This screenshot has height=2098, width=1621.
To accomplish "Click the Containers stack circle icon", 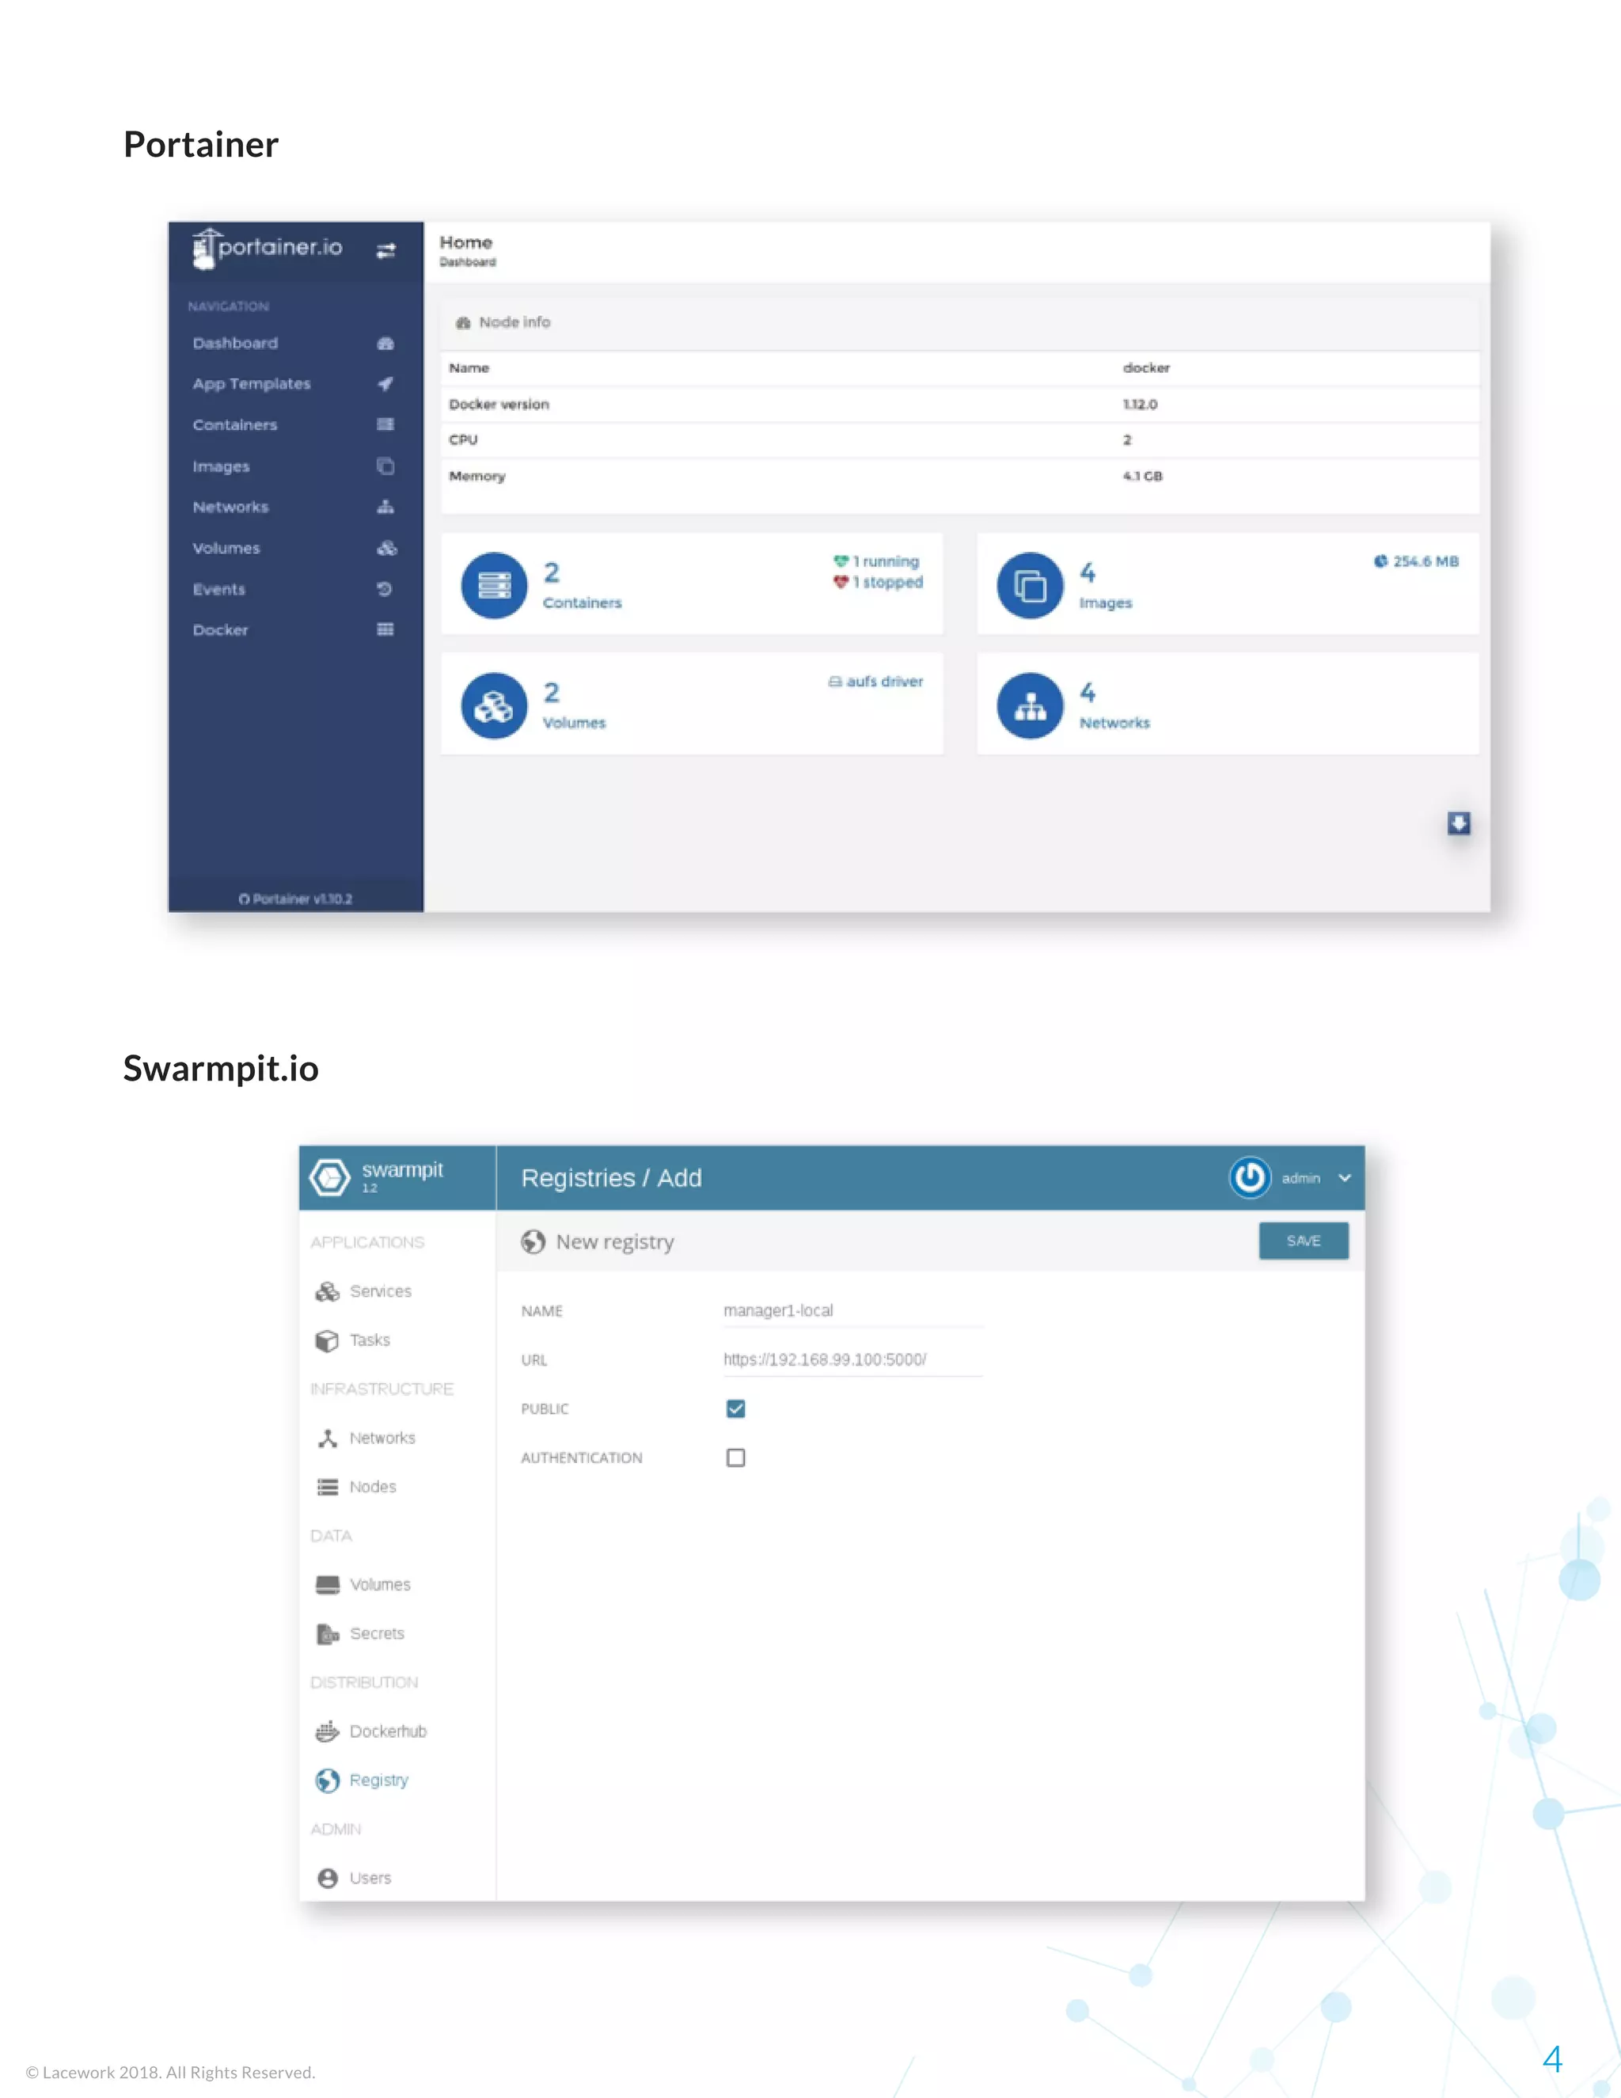I will pos(495,585).
